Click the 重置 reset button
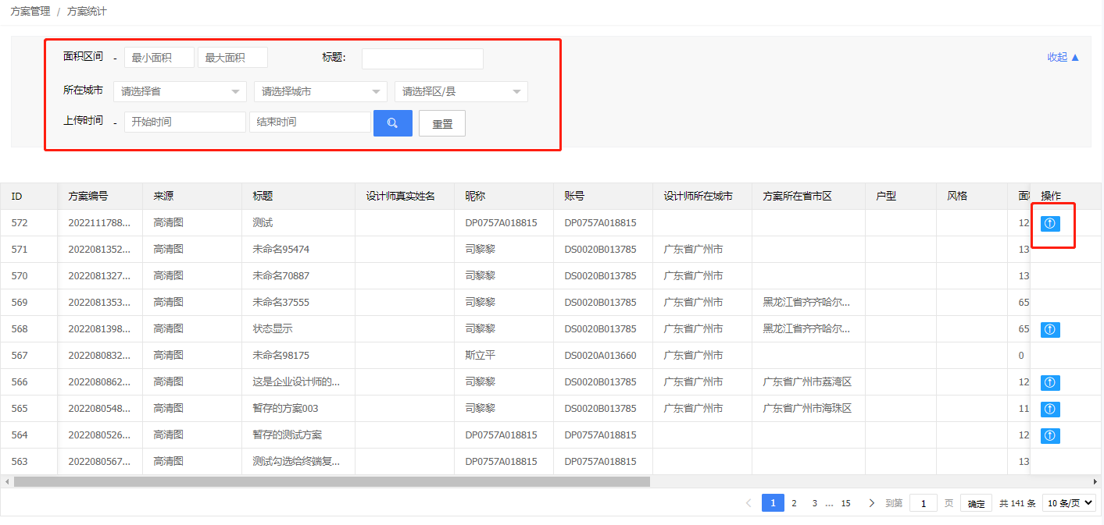This screenshot has width=1104, height=525. (442, 123)
